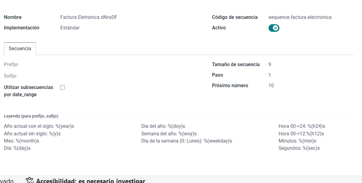Enable Utilizar subsecuencias por date_range checkbox
362x183 pixels.
[x=63, y=87]
